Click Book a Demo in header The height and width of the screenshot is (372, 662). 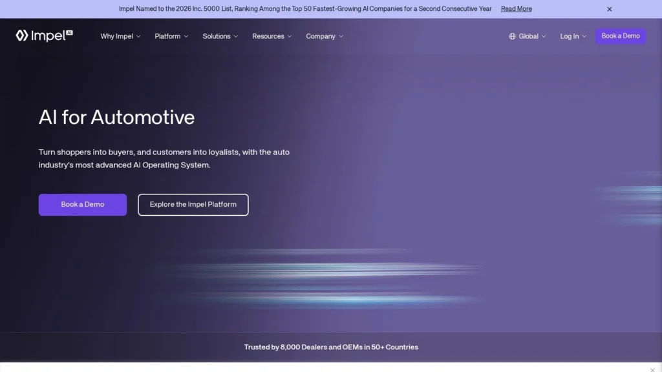coord(620,36)
